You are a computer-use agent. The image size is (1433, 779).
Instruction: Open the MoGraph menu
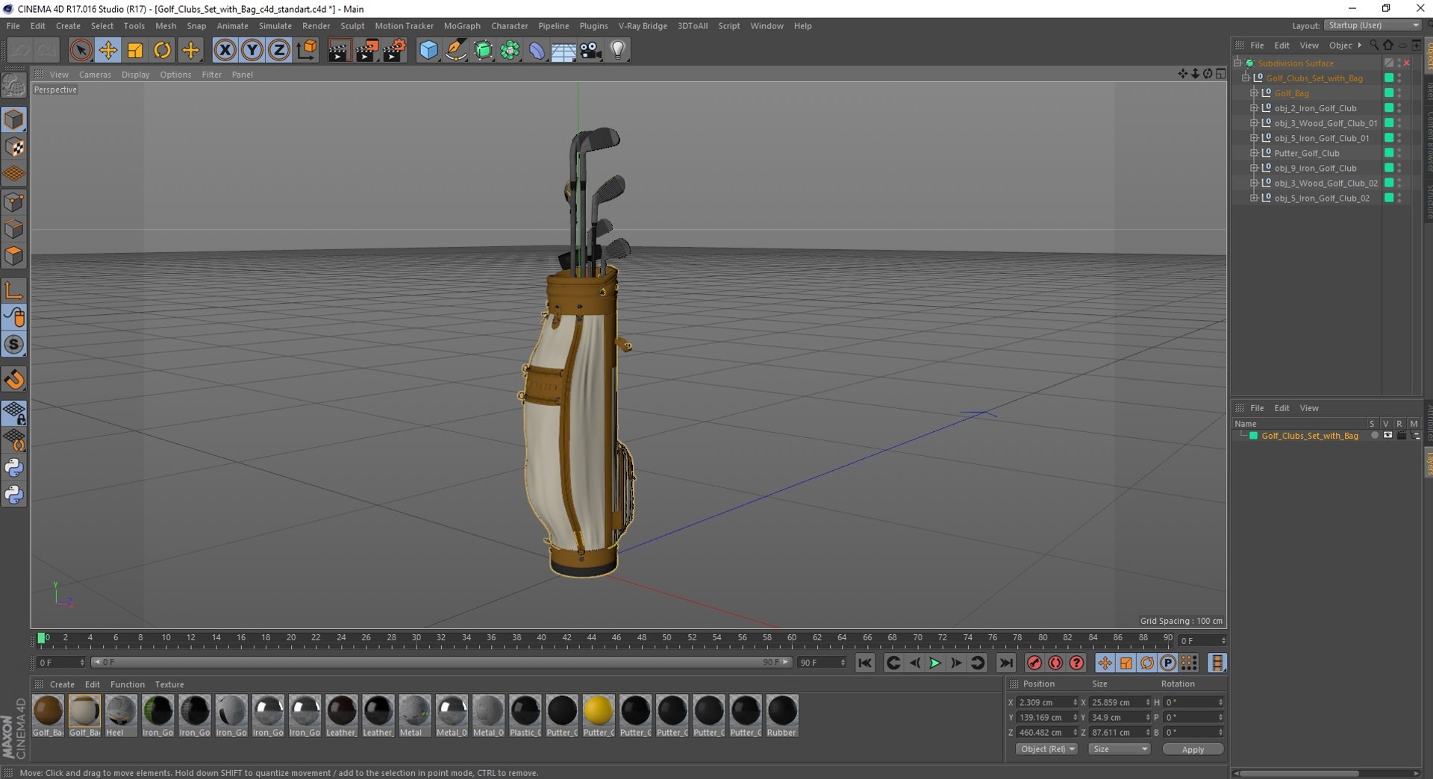[x=462, y=25]
